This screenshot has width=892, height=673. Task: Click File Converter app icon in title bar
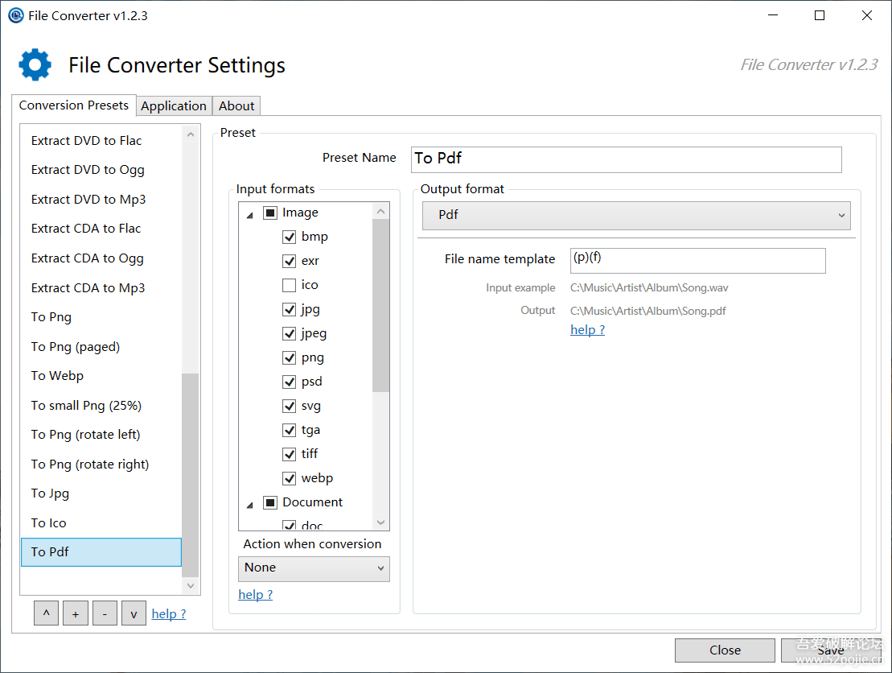[15, 15]
